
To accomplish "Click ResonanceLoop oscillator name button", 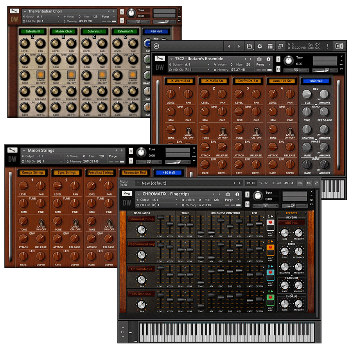I will [142, 244].
